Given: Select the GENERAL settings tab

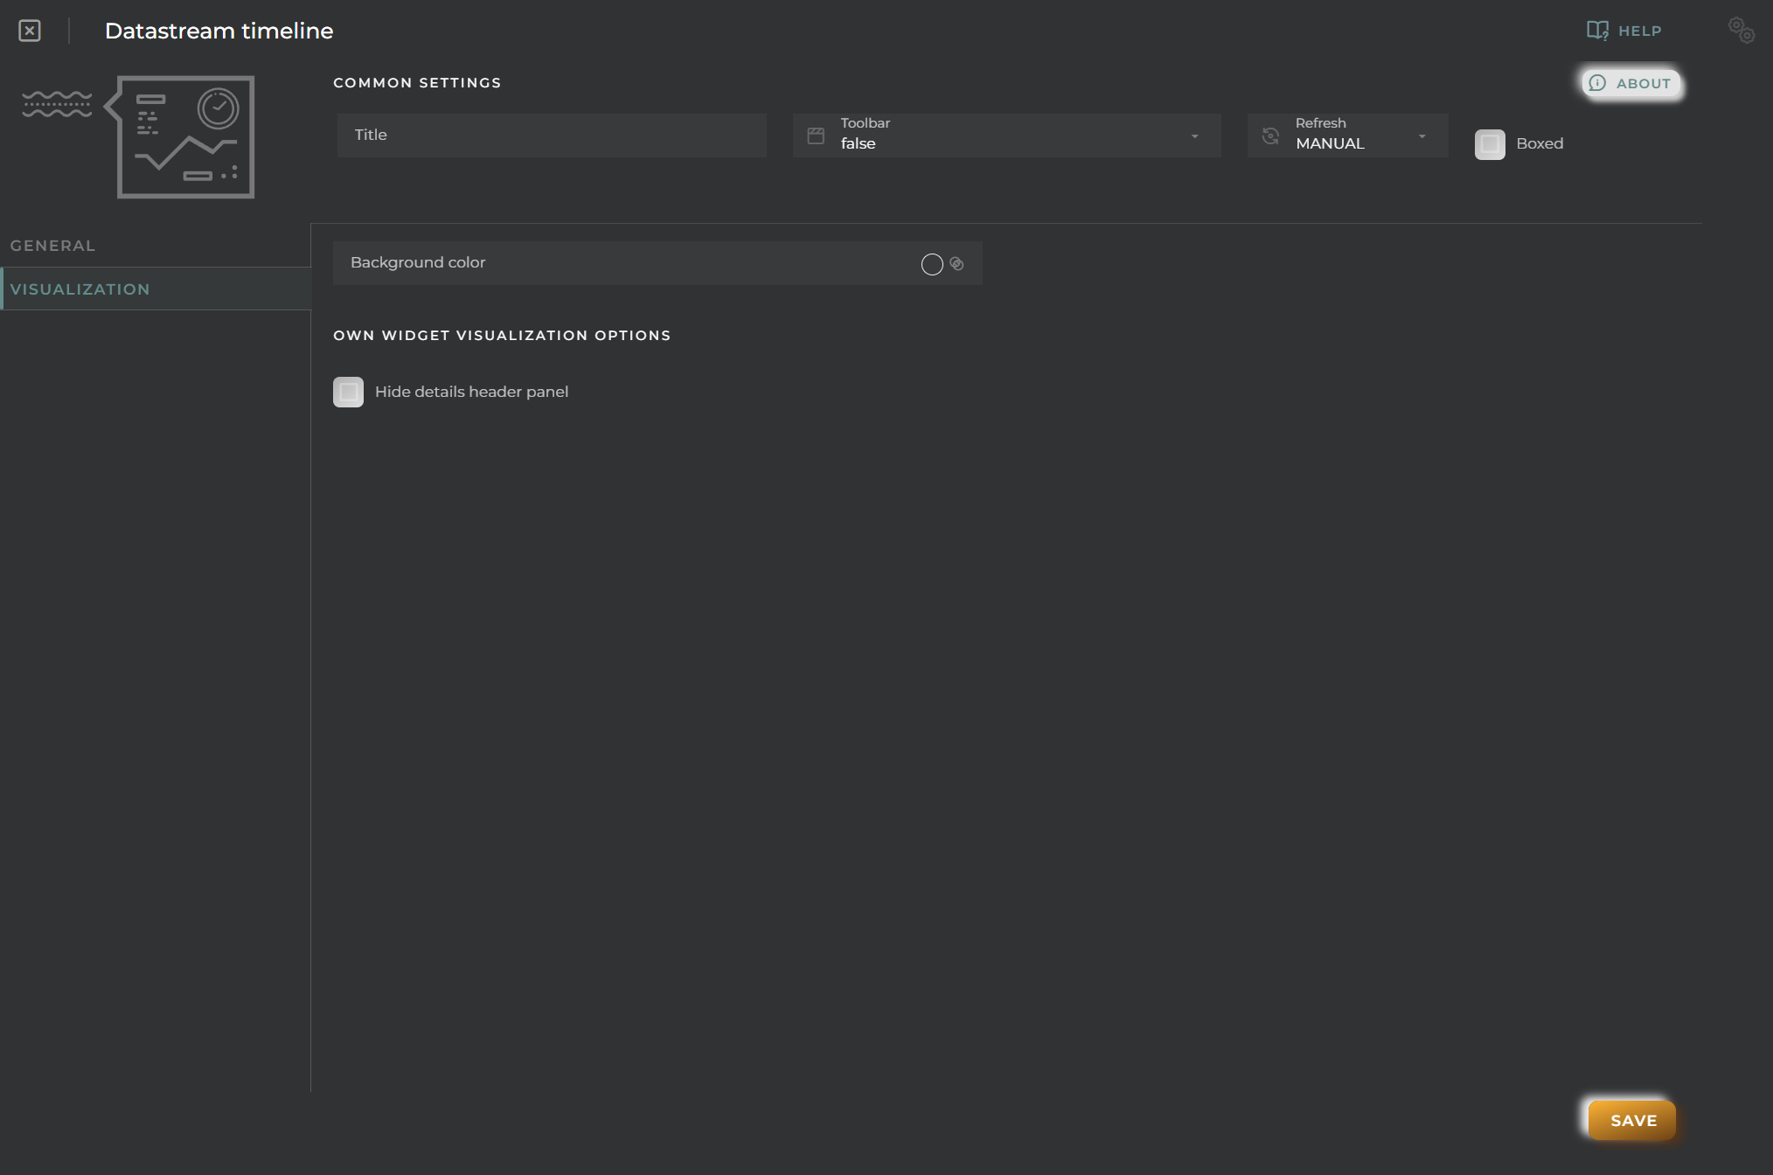Looking at the screenshot, I should pos(52,244).
